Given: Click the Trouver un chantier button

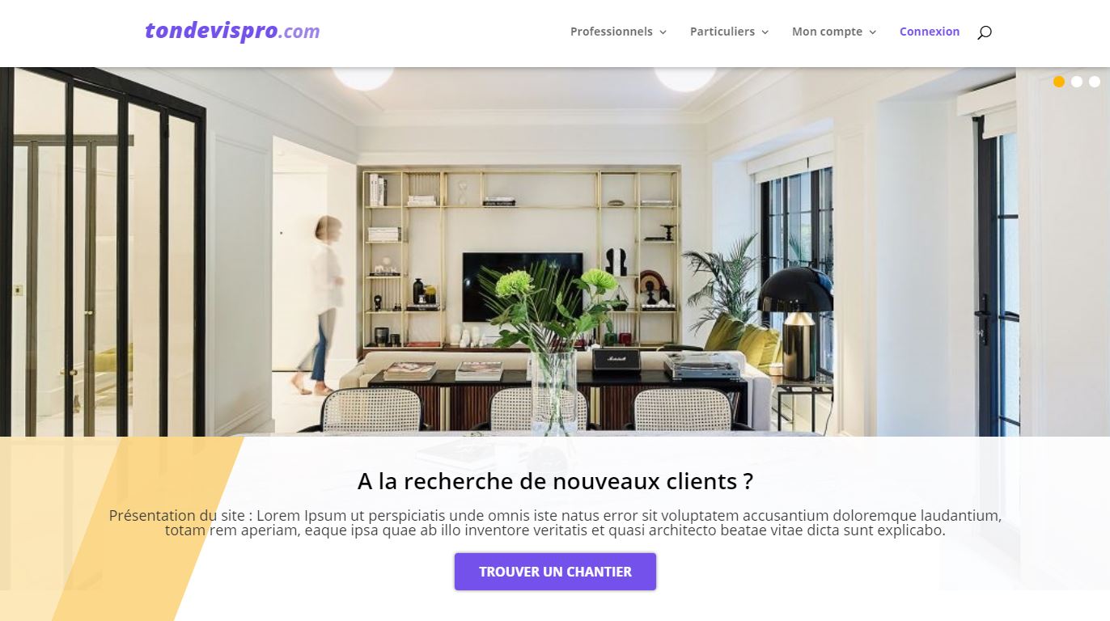Looking at the screenshot, I should click(x=555, y=572).
